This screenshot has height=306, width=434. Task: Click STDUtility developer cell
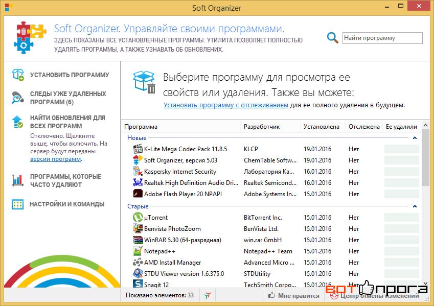coord(257,274)
